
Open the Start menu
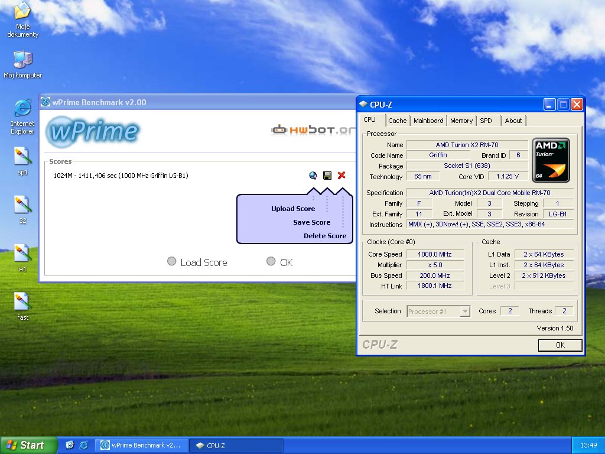point(28,445)
